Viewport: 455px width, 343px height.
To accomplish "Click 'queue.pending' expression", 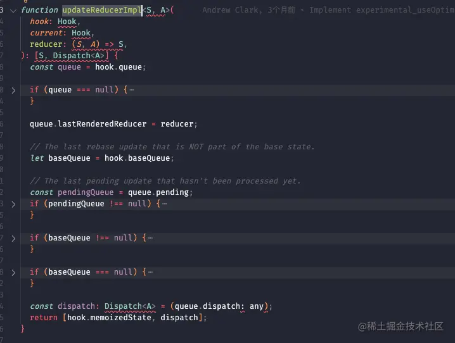I will pos(158,192).
